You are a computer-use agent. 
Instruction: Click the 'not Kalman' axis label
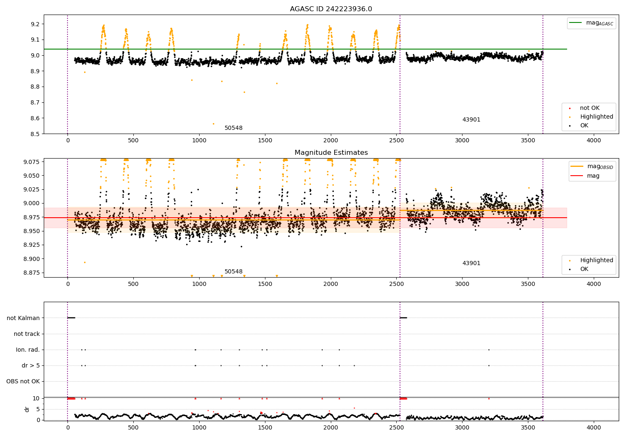pos(23,318)
